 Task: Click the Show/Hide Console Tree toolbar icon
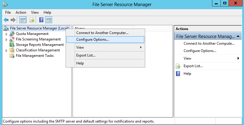coord(23,20)
